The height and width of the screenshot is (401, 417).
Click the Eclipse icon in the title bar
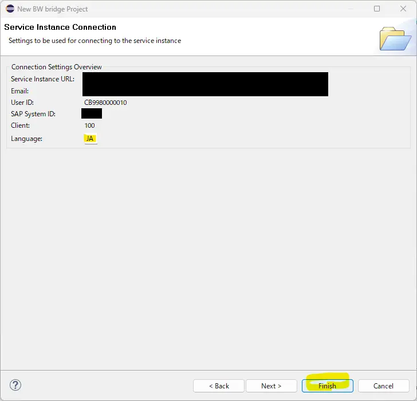[10, 9]
